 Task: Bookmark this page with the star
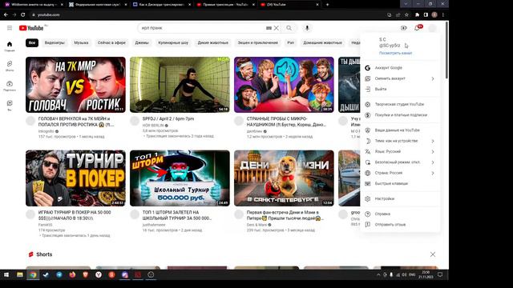click(406, 14)
